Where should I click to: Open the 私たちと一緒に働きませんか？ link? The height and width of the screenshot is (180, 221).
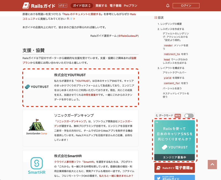click(x=116, y=176)
